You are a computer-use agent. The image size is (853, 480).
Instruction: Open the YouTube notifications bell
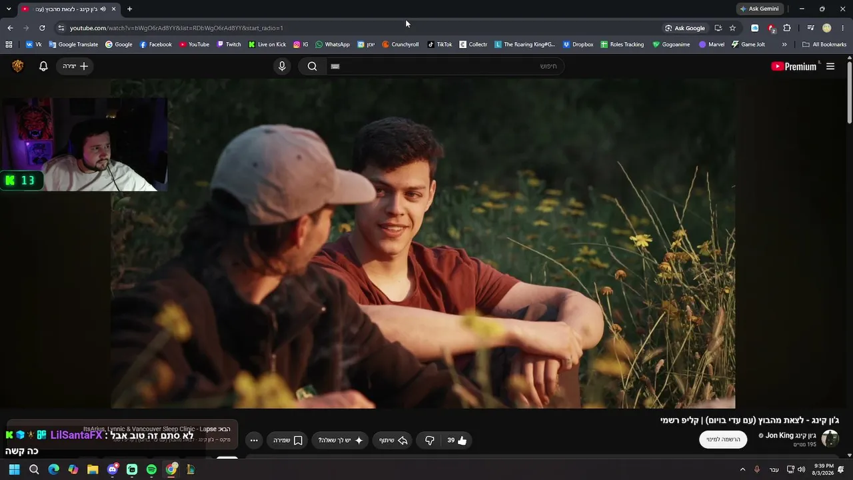point(43,66)
